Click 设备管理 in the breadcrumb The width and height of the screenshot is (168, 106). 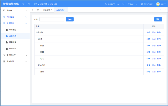click(43, 4)
